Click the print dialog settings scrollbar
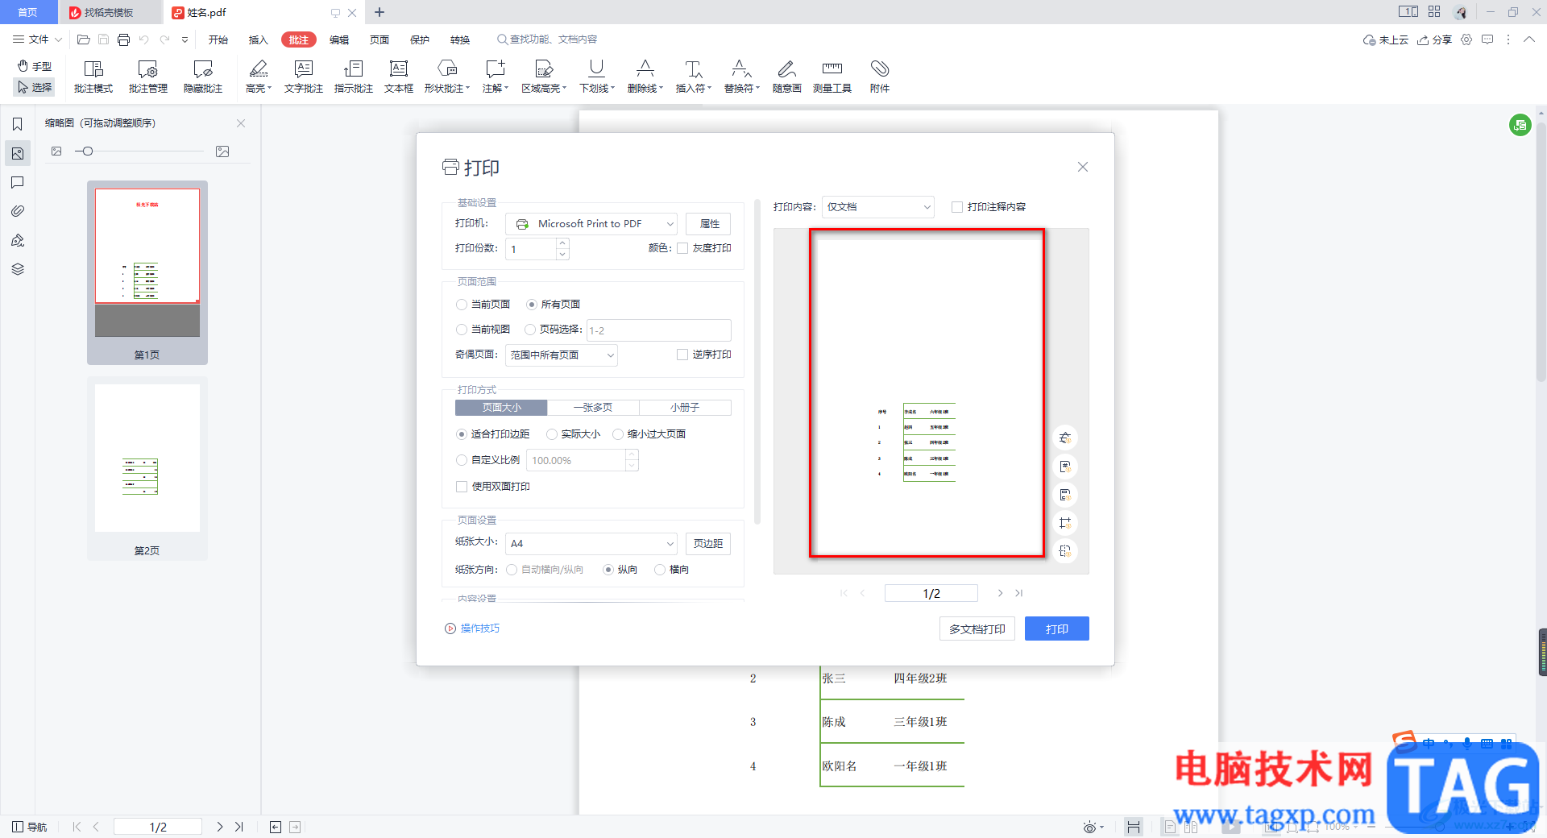The height and width of the screenshot is (838, 1547). (757, 363)
